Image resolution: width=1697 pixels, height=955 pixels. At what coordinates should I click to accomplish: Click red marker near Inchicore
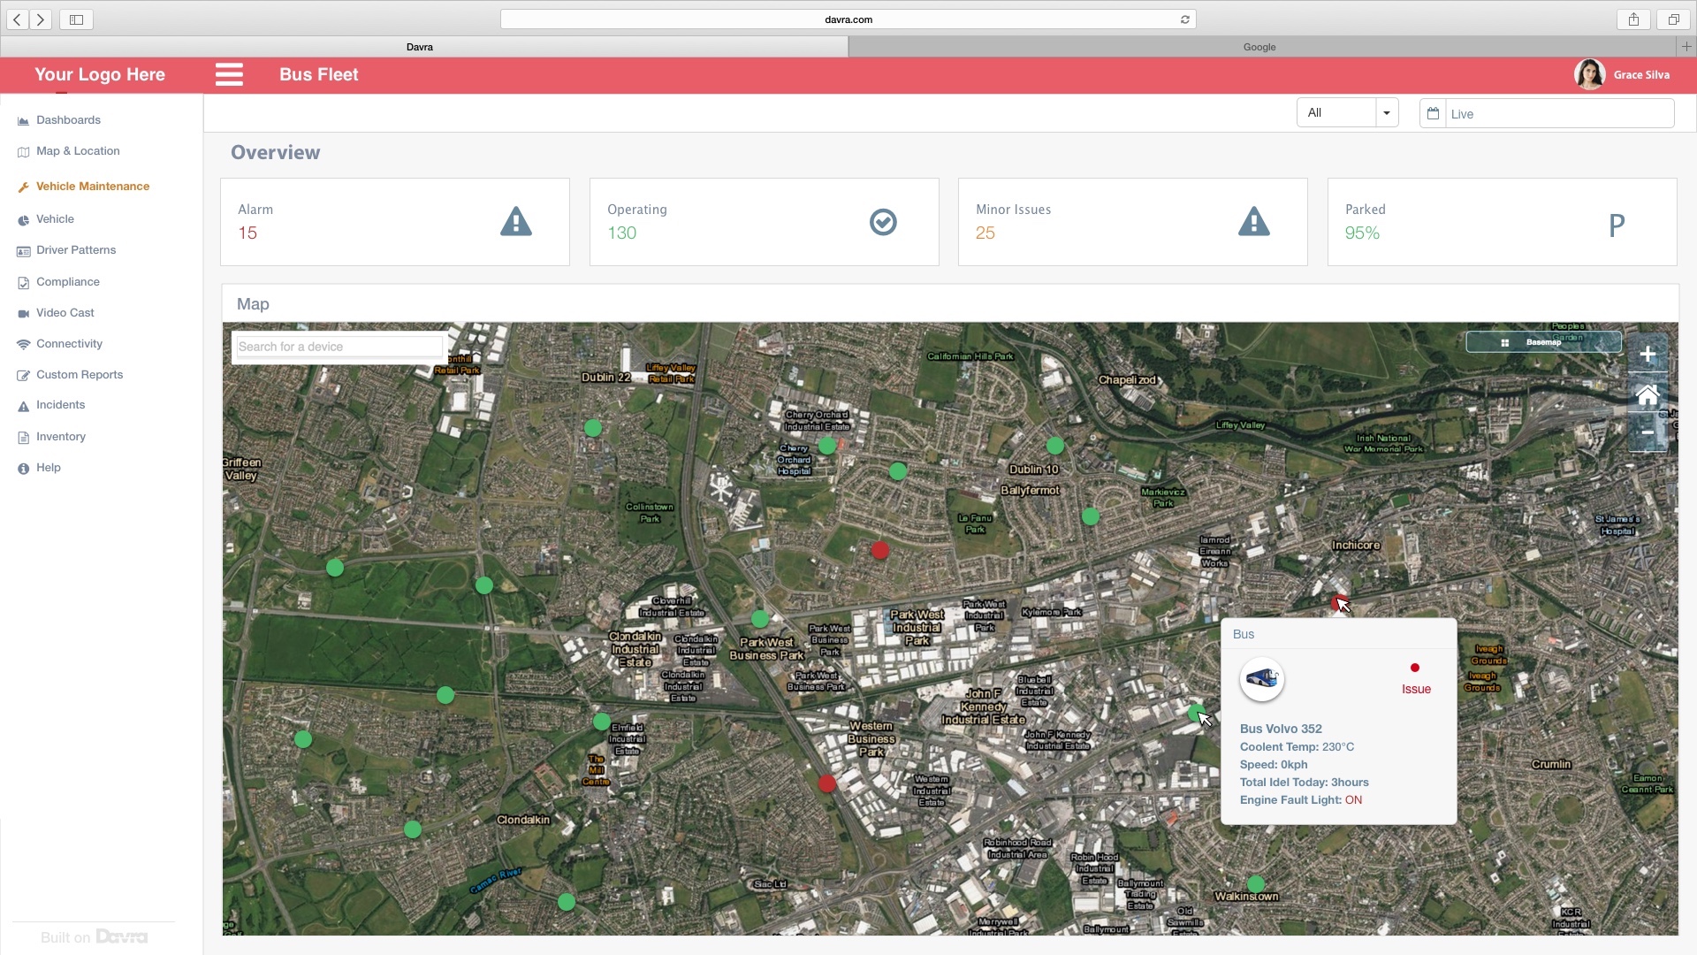pos(1338,602)
